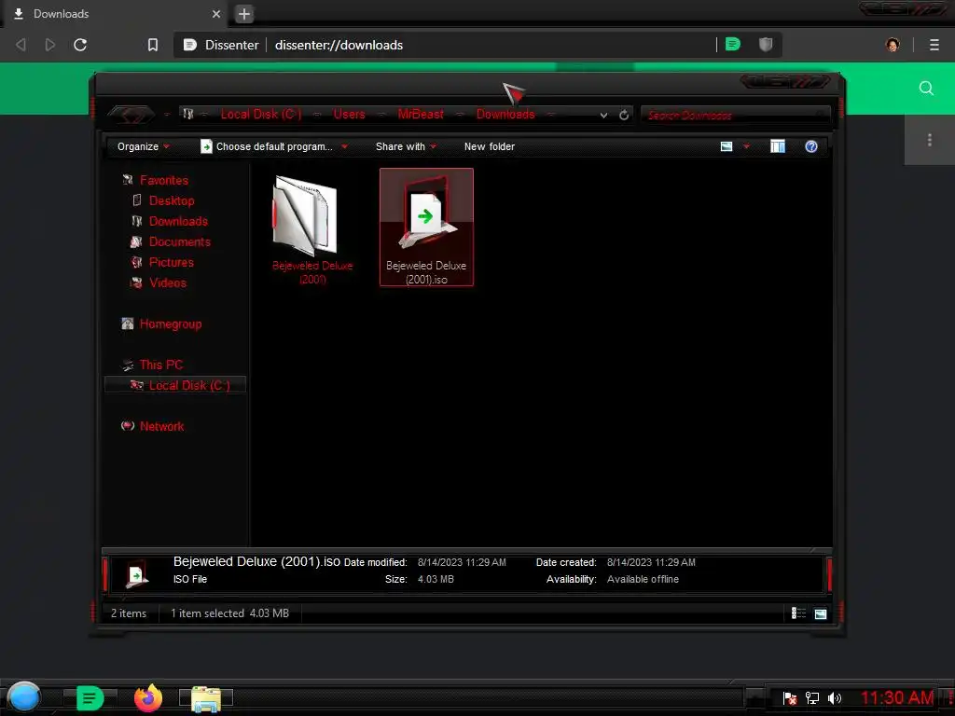Click the ISO file icon in details pane

[136, 573]
